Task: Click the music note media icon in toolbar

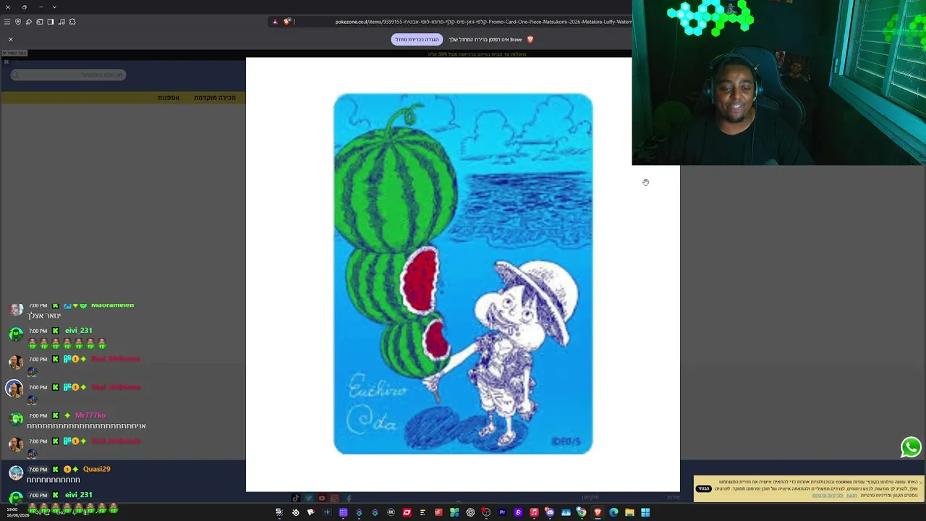Action: tap(61, 22)
